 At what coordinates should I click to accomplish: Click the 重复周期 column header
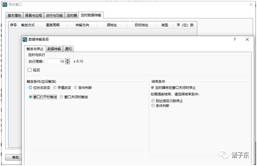click(x=53, y=25)
